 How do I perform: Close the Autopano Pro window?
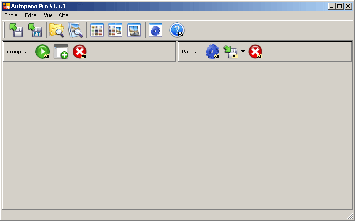(348, 6)
